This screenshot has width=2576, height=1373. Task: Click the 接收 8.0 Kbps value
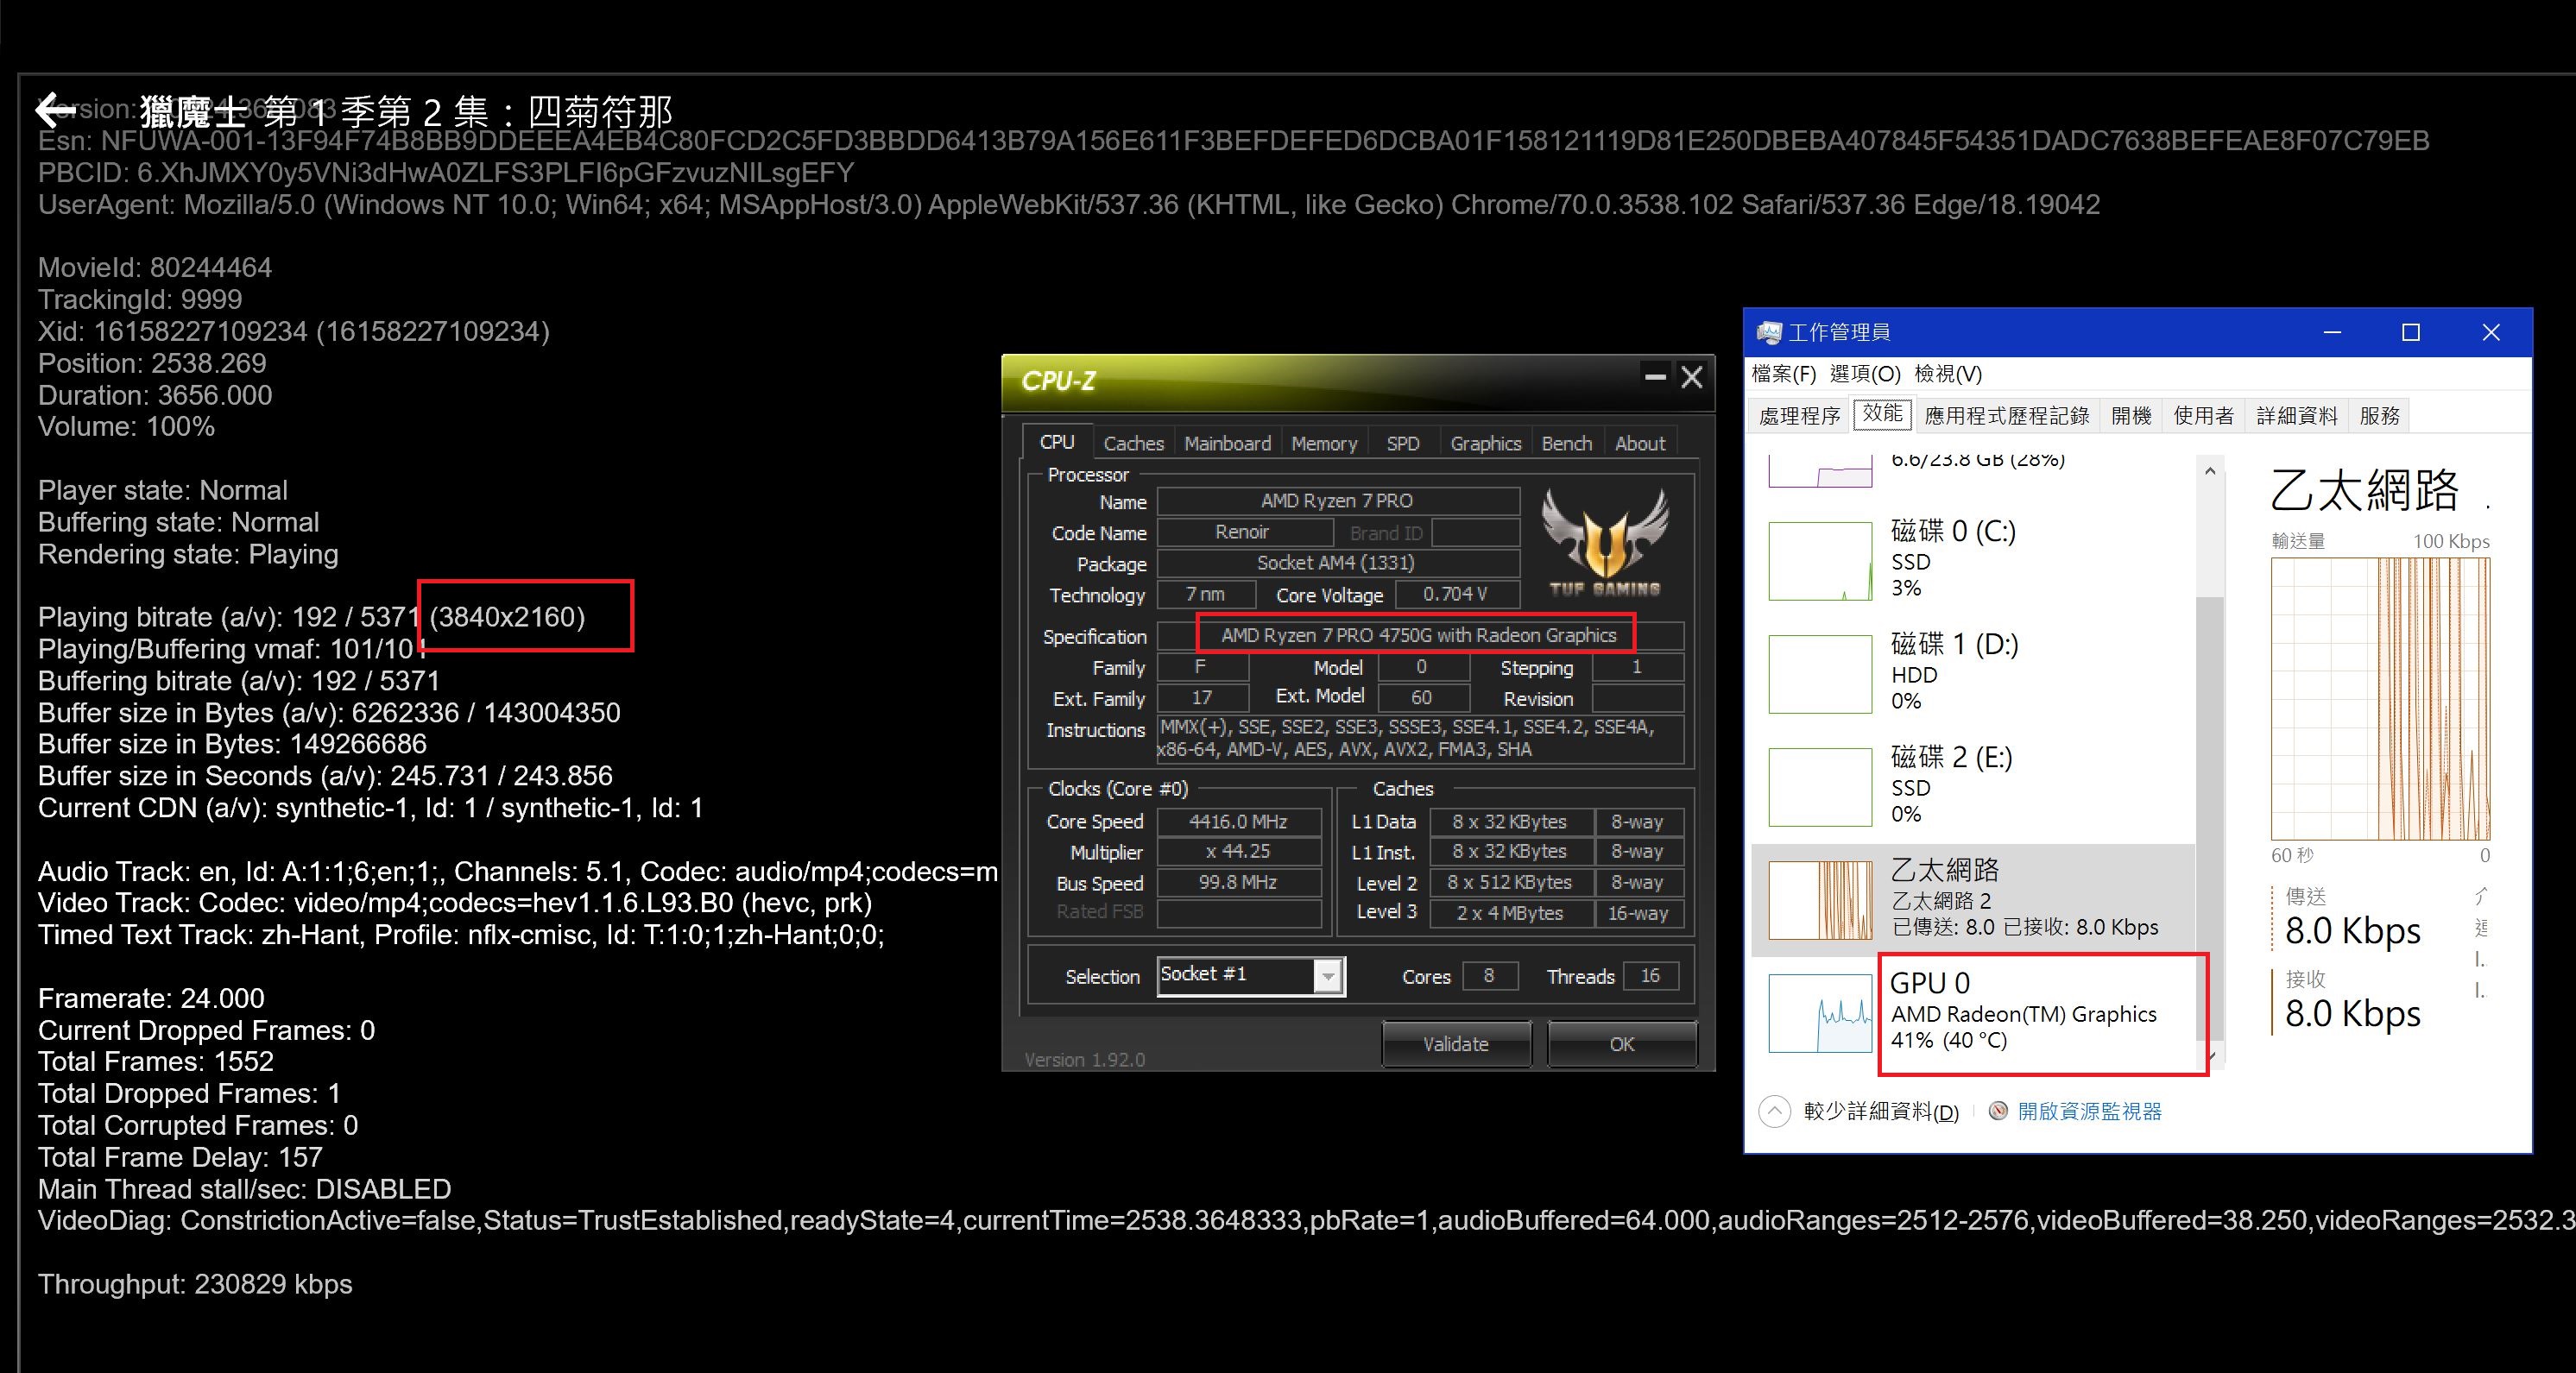[2352, 1014]
